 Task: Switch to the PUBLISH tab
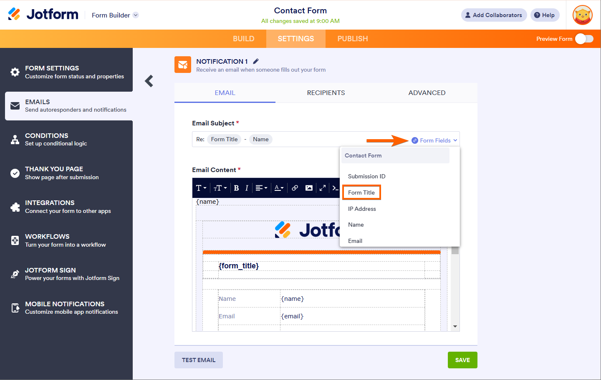point(353,39)
